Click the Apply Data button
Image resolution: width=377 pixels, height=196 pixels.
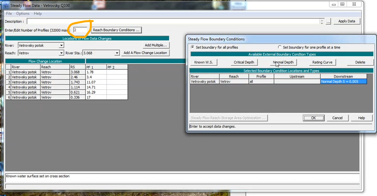pos(347,21)
